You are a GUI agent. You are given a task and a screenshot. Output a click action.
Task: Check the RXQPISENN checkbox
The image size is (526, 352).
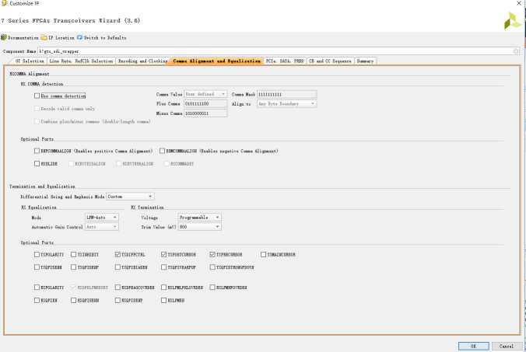click(73, 301)
